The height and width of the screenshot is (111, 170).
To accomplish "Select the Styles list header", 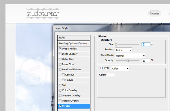I will point(74,38).
